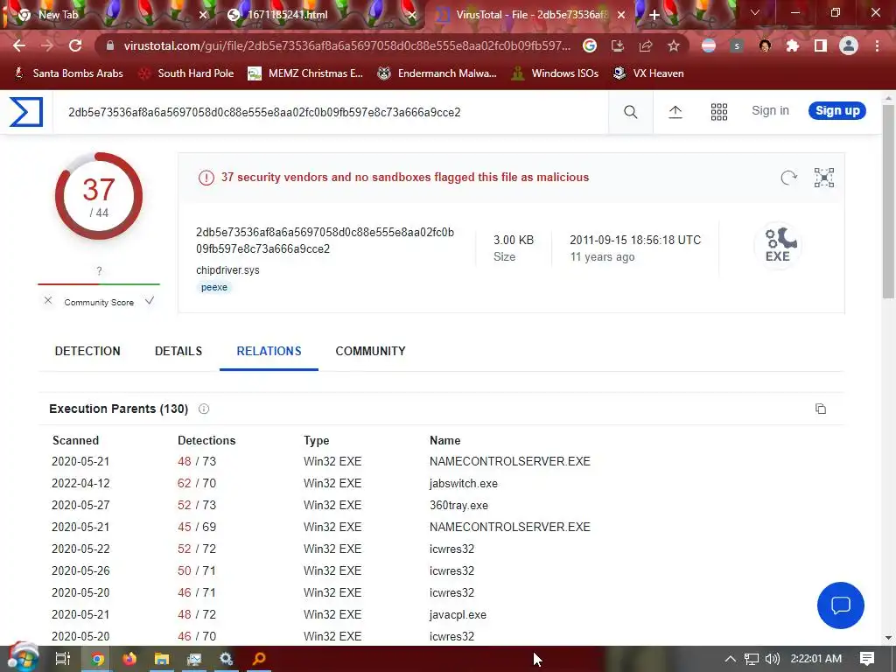This screenshot has height=672, width=896.
Task: Open a new browser tab
Action: (x=654, y=15)
